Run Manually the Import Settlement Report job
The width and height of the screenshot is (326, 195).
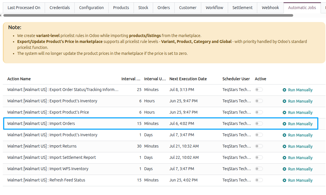point(297,158)
